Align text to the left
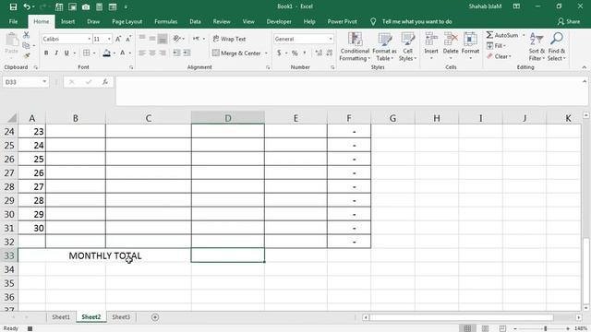The height and width of the screenshot is (332, 591). [x=142, y=53]
